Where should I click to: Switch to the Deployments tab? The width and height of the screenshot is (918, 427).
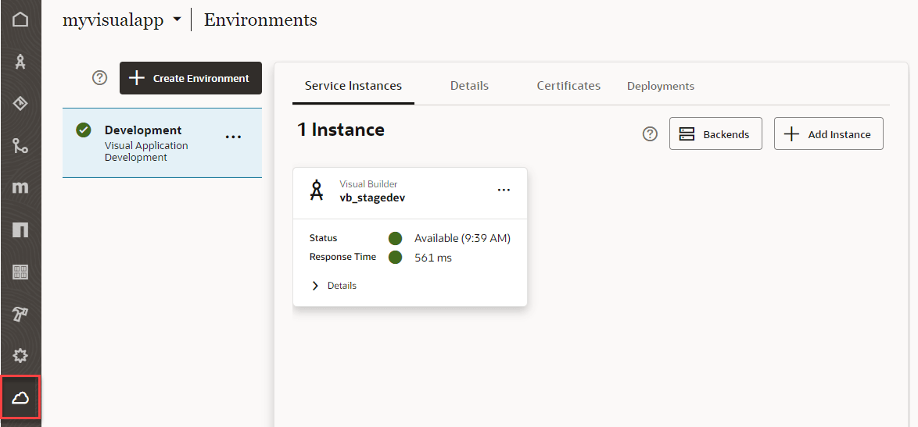click(x=660, y=86)
